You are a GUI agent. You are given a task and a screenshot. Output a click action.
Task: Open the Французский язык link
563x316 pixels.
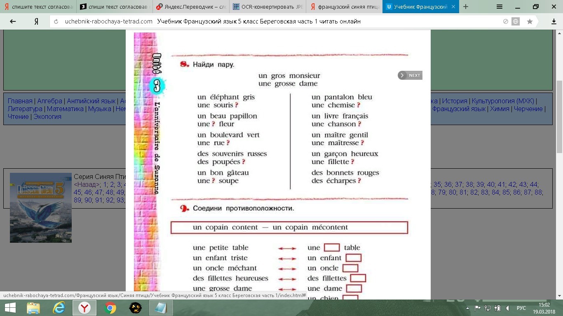(x=459, y=109)
